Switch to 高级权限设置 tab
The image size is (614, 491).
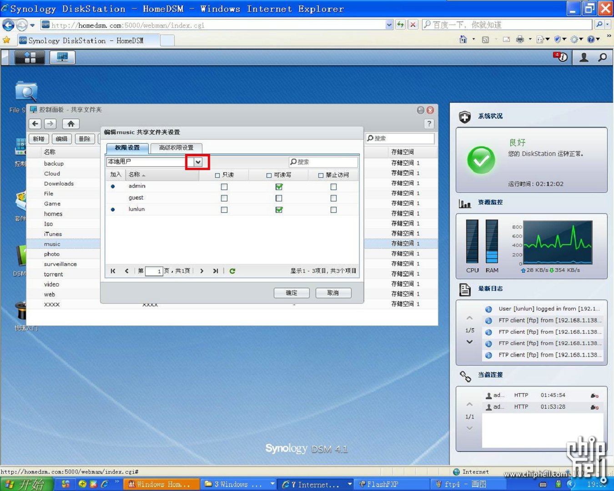pos(176,148)
